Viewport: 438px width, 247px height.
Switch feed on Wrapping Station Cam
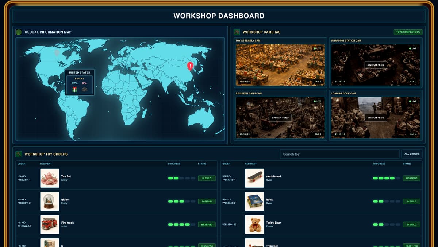click(376, 65)
